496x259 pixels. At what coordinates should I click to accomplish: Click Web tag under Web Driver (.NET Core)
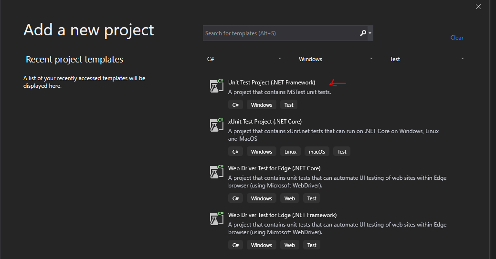pos(290,198)
